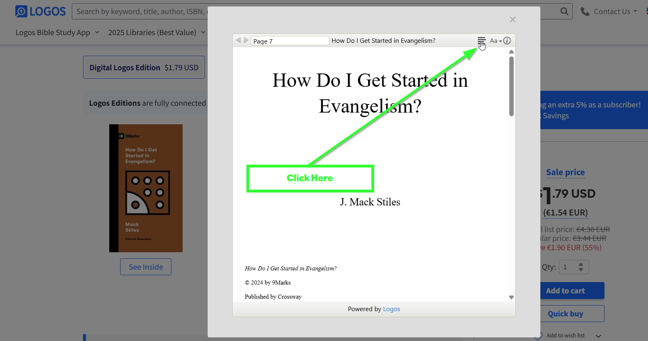Screen dimensions: 648x341
Task: Click the Add to cart button
Action: [x=572, y=291]
